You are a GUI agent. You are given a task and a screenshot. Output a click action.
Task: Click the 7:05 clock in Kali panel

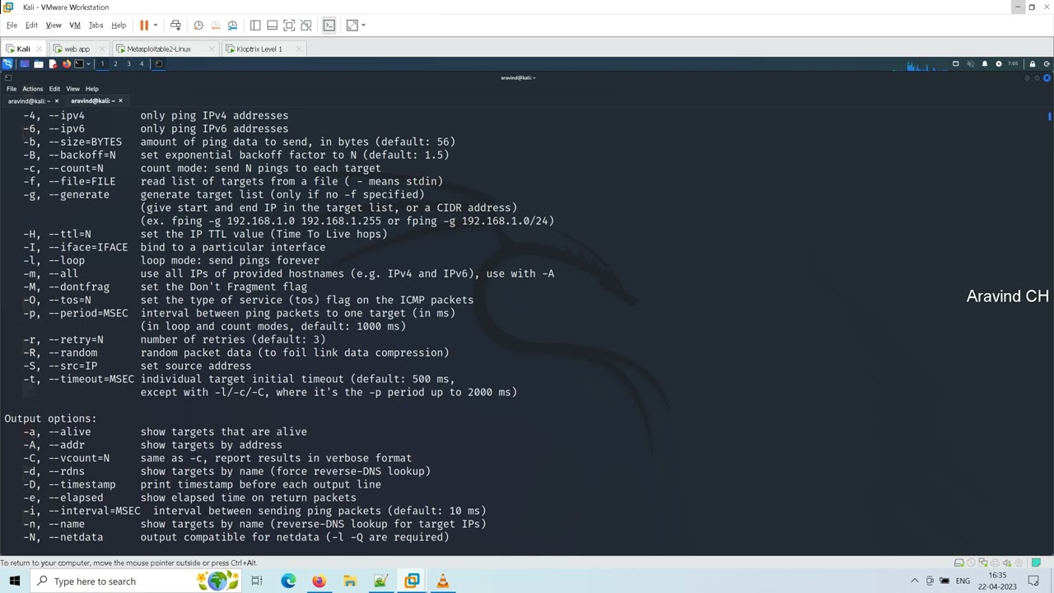click(x=1013, y=63)
